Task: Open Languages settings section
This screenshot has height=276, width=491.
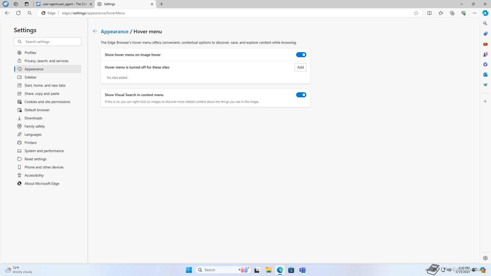Action: [48, 134]
